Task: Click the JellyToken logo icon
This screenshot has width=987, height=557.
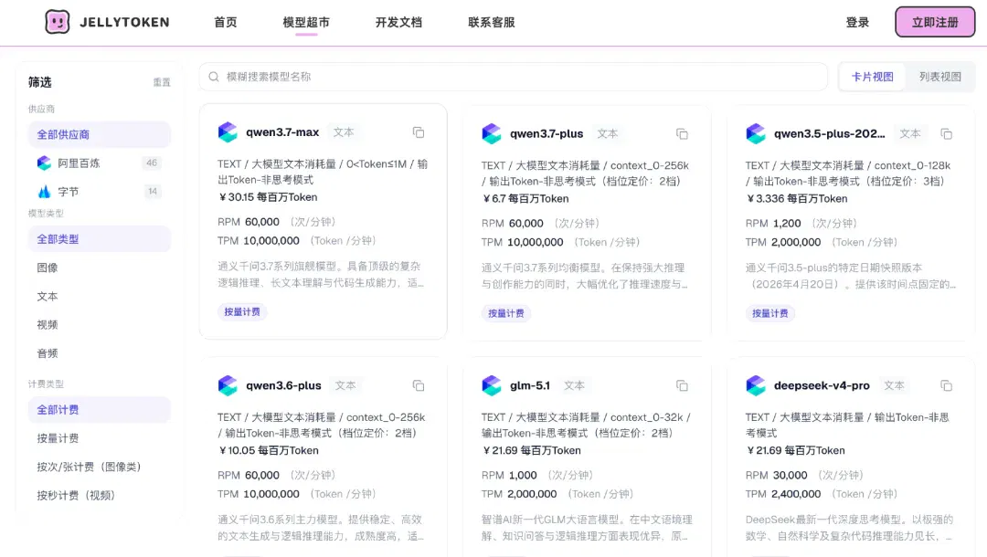Action: [x=58, y=23]
